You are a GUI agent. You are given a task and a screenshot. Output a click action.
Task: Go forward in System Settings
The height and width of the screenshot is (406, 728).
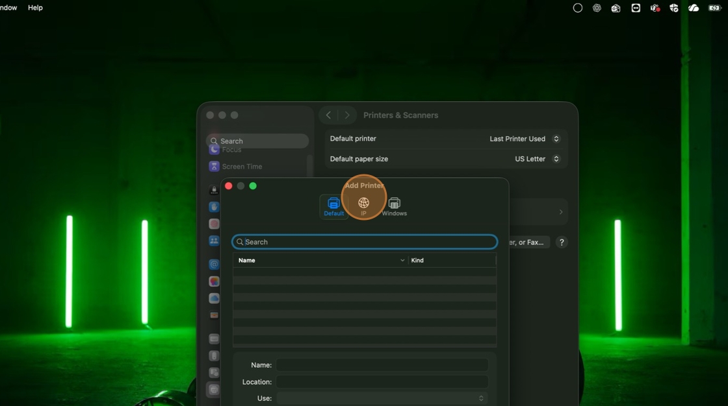click(x=347, y=115)
